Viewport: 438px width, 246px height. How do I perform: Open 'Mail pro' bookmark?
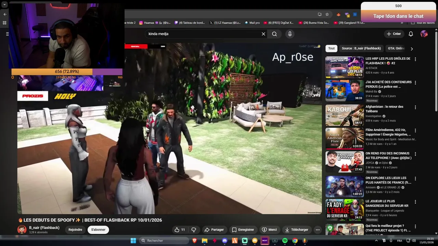coord(252,23)
